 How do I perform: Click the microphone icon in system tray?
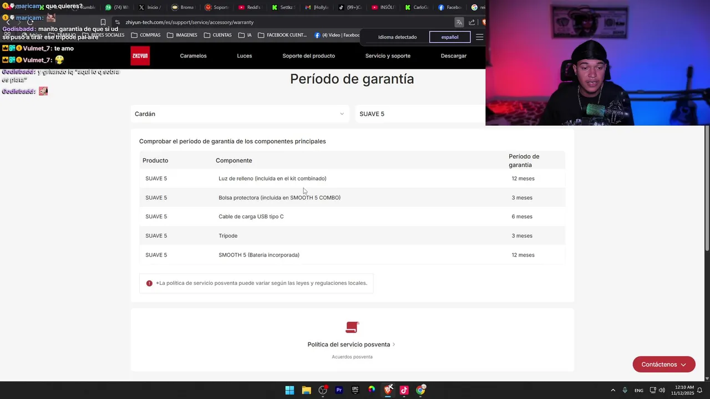click(625, 390)
